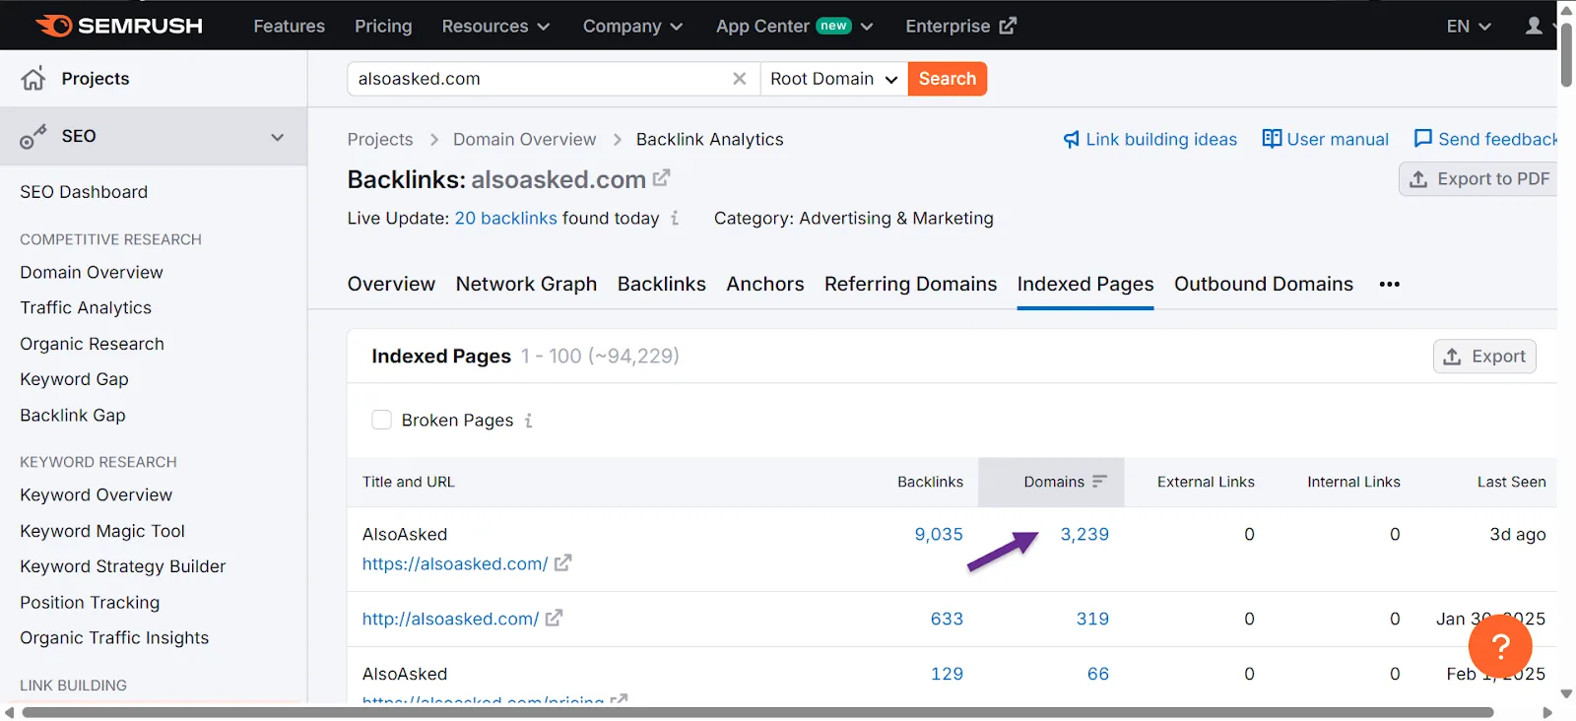This screenshot has height=721, width=1576.
Task: Switch to the Network Graph tab
Action: coord(526,284)
